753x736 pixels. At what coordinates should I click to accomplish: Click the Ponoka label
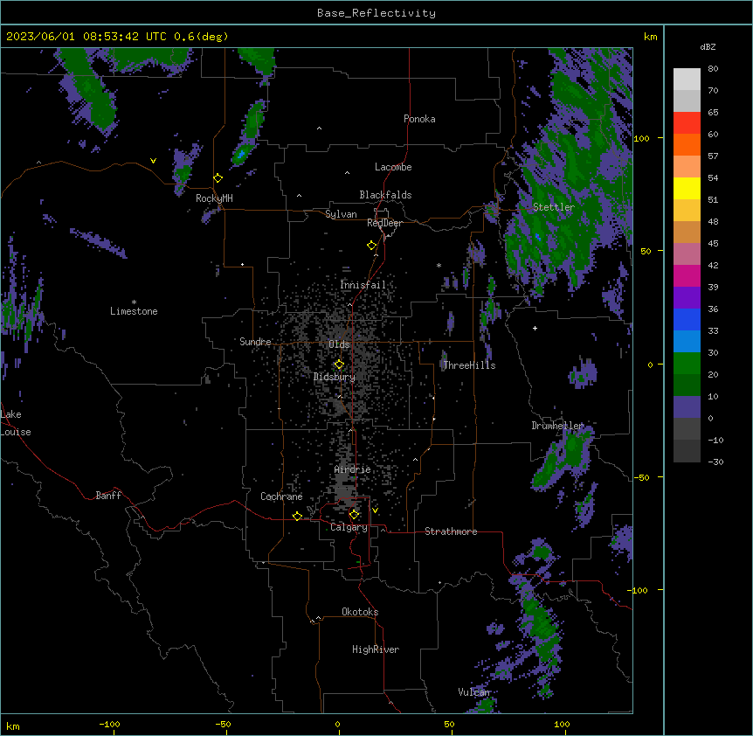(419, 119)
